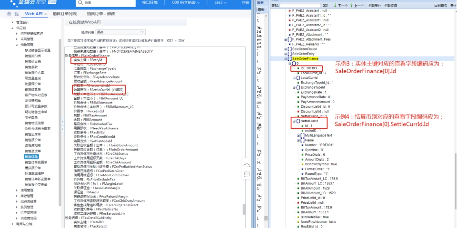Click the bracket icon of MultiLanguageText
The image size is (457, 228).
[303, 135]
